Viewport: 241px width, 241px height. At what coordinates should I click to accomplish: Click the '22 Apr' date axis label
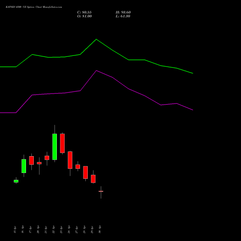click(54, 229)
